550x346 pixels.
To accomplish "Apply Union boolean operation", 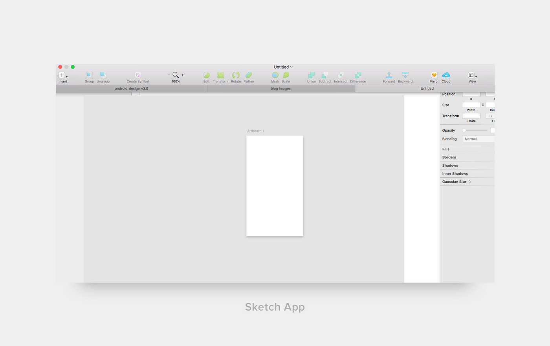I will tap(311, 75).
